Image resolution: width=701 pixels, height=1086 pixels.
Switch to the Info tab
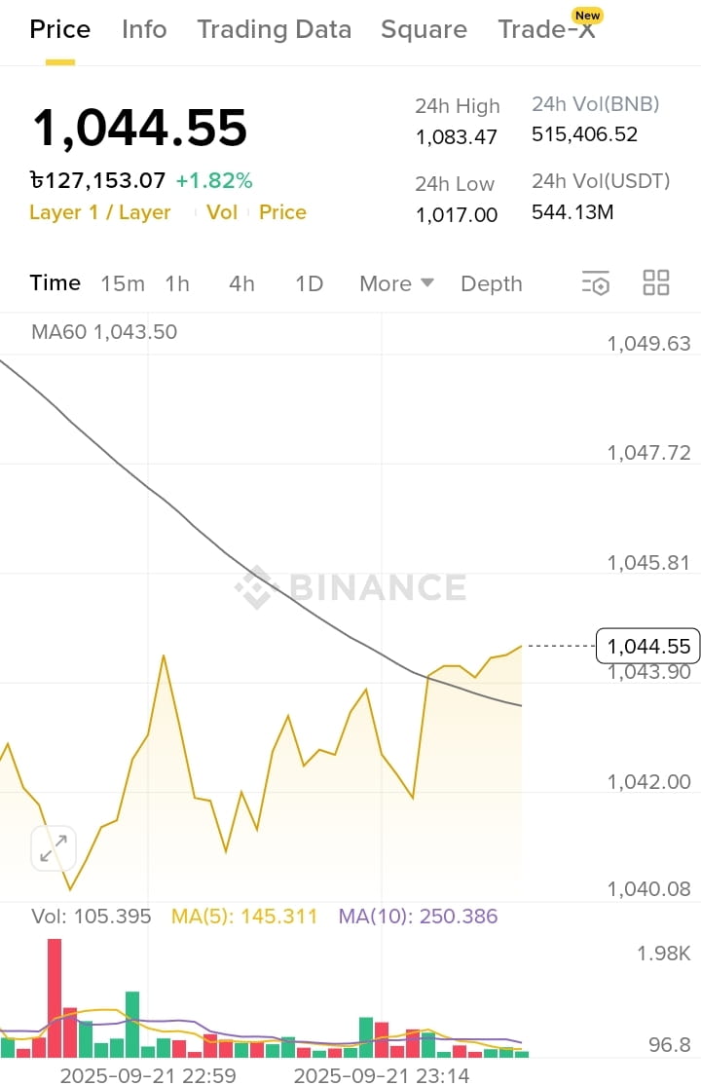(144, 29)
